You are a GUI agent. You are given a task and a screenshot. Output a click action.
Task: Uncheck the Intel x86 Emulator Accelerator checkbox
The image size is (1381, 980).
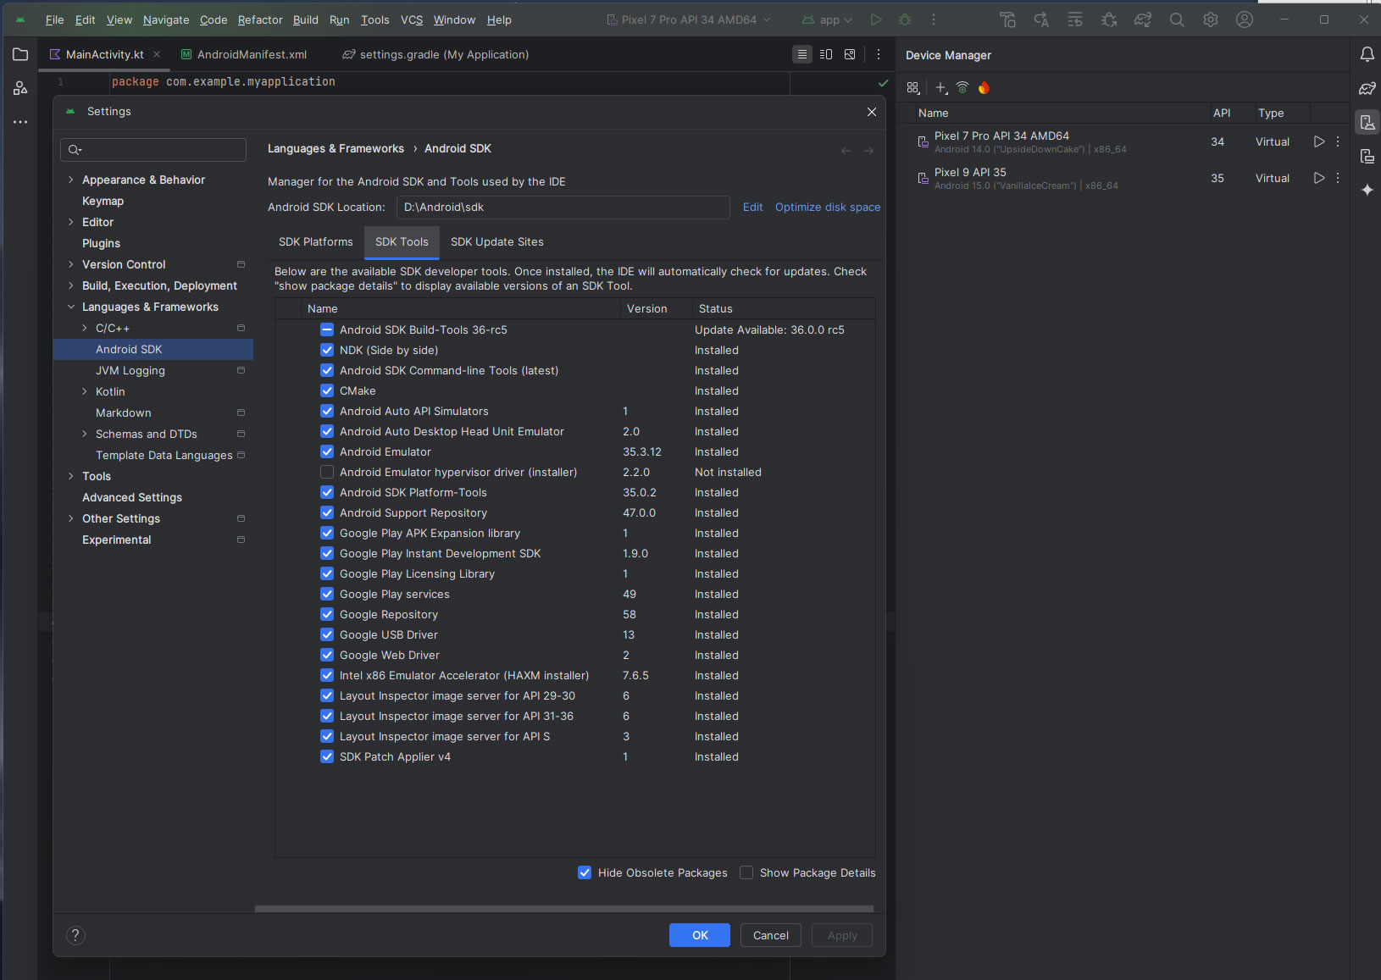click(x=327, y=675)
